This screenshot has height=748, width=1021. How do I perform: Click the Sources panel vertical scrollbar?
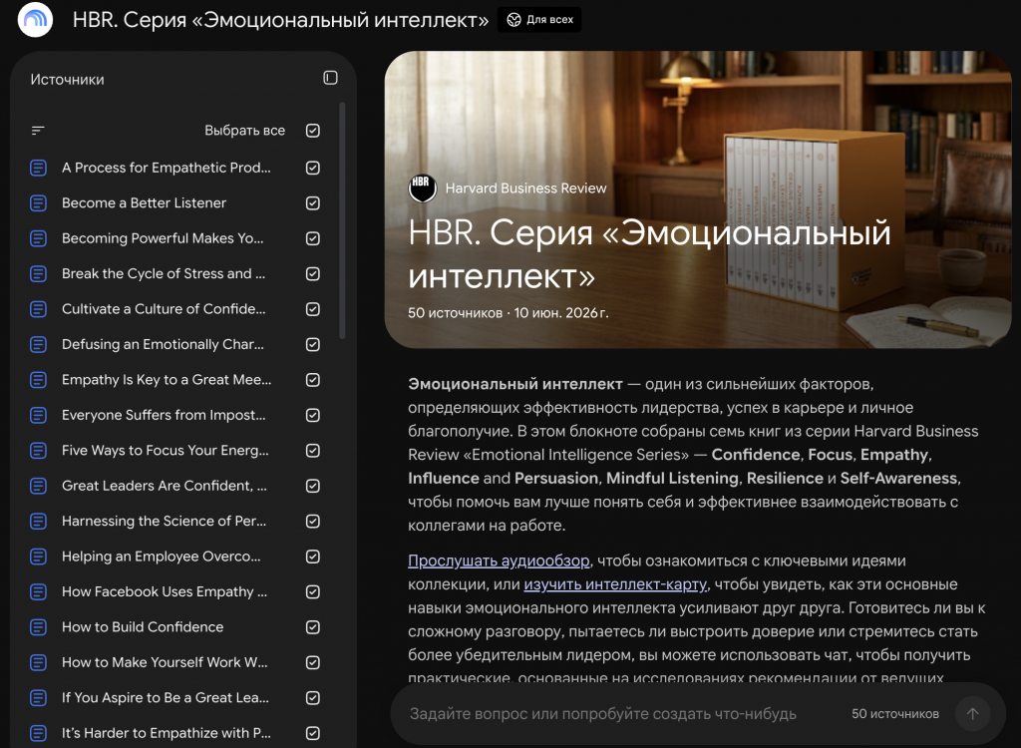[342, 220]
